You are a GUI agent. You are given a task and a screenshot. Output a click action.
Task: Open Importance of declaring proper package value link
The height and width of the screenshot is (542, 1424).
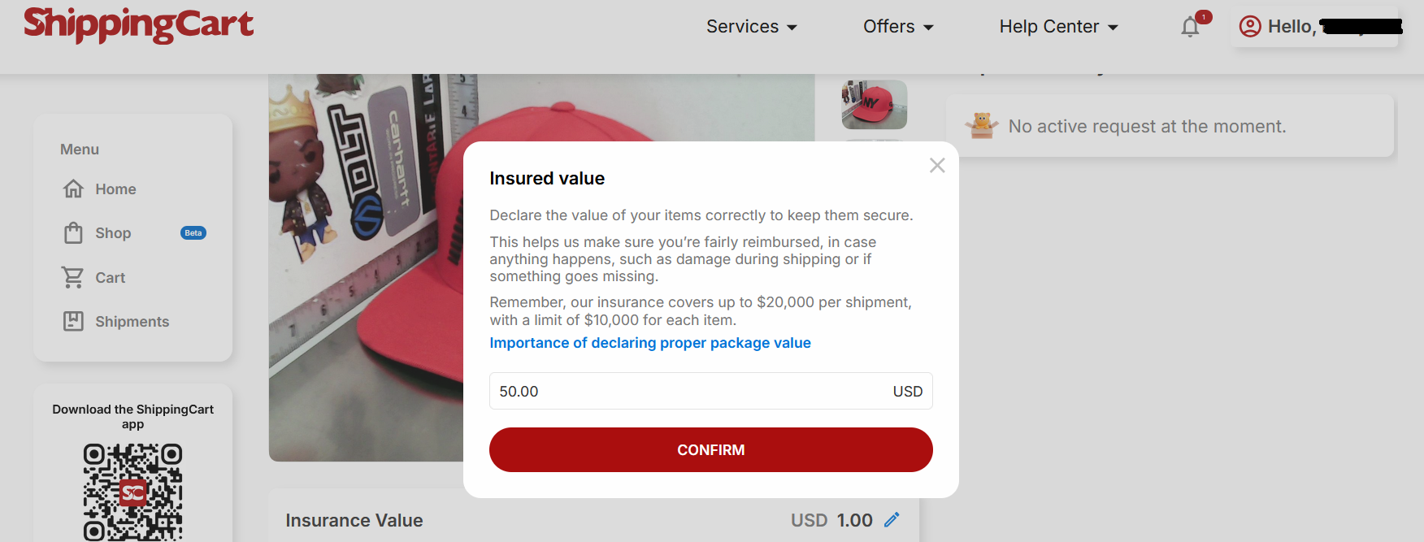pos(649,343)
